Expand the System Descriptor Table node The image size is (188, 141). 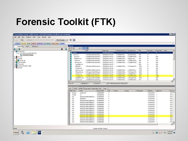[15, 66]
